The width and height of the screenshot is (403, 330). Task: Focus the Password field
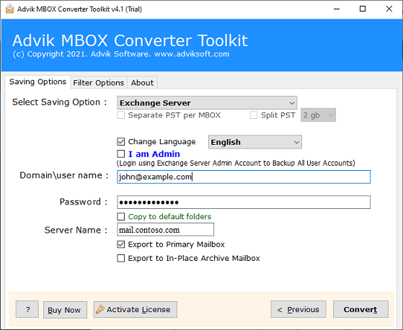click(244, 202)
